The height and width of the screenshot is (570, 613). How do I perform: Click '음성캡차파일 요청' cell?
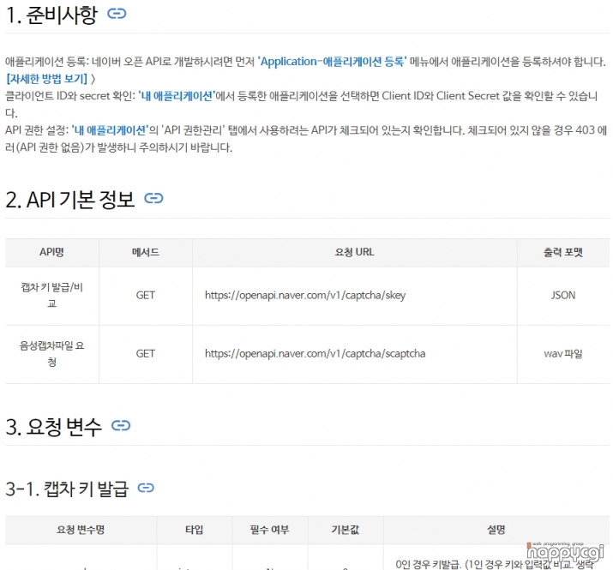pyautogui.click(x=52, y=354)
